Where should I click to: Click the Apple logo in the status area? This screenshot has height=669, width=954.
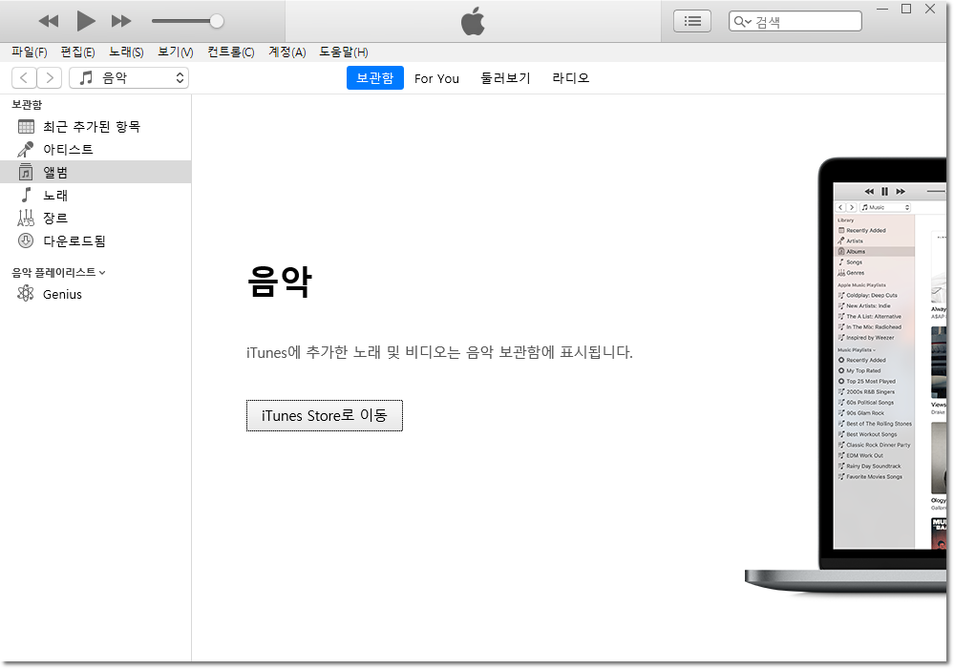tap(473, 21)
